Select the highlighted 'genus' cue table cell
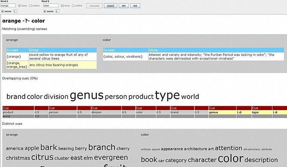The image size is (287, 167). click(x=222, y=112)
